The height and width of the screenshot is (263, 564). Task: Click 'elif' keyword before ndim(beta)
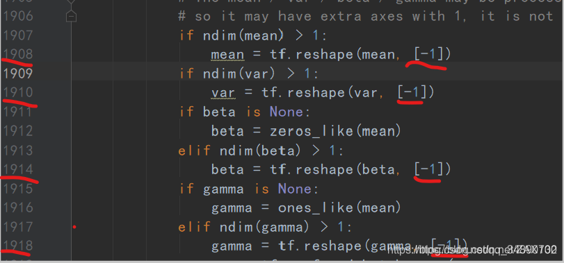[x=194, y=151]
